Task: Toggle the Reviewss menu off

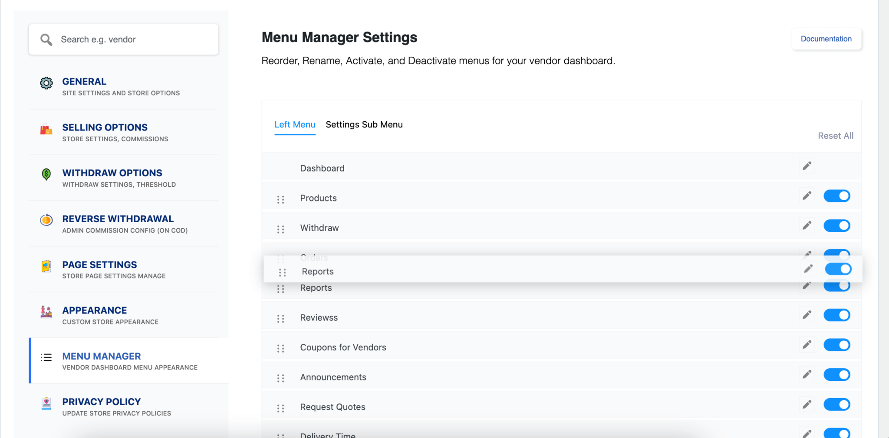Action: tap(837, 315)
